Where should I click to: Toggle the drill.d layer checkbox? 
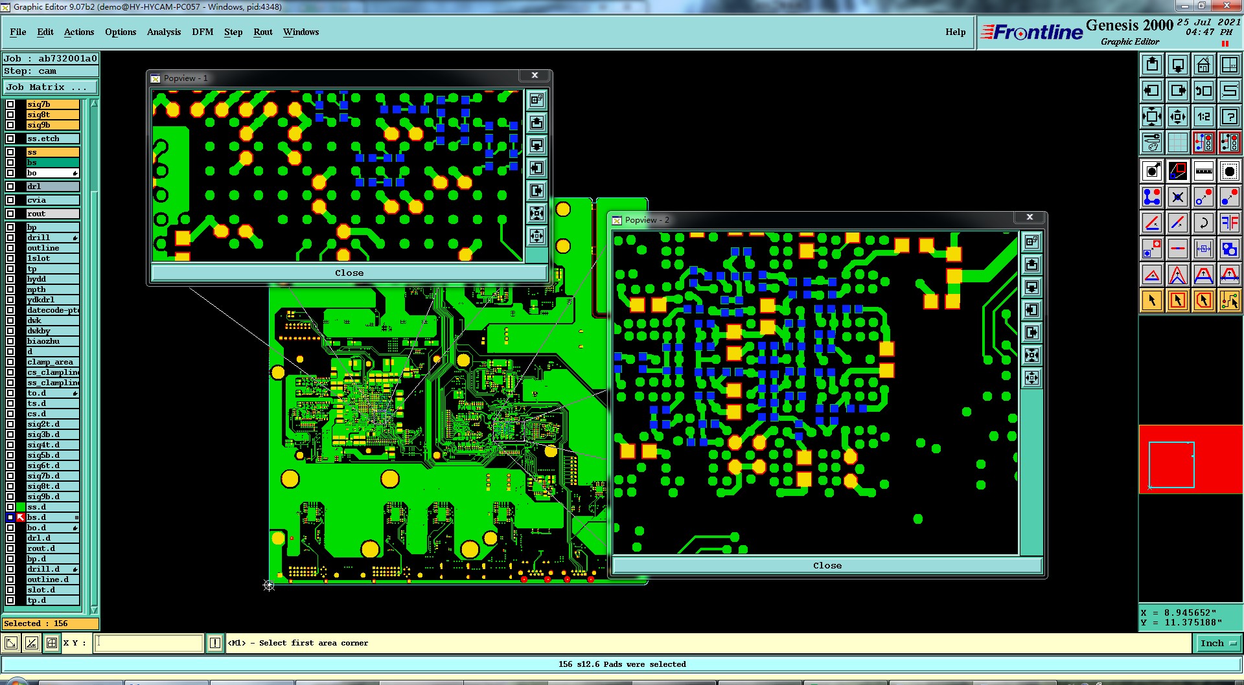[10, 569]
